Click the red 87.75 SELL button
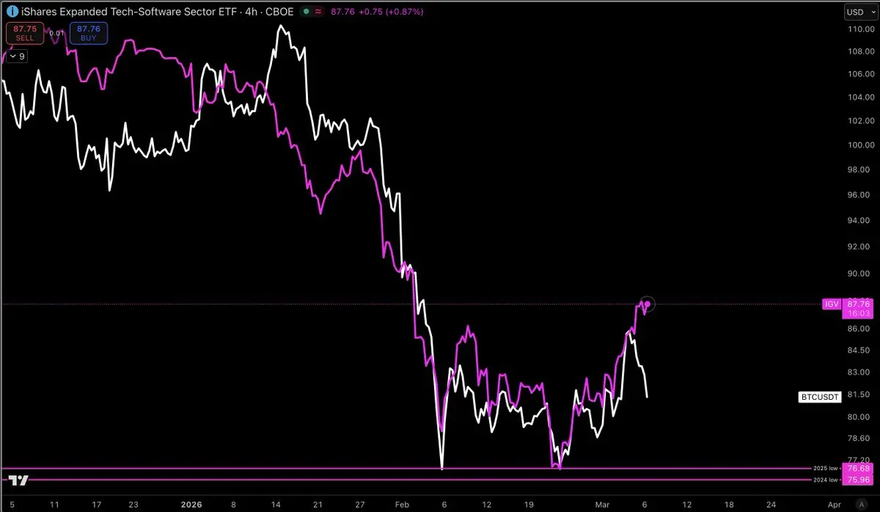The width and height of the screenshot is (880, 512). click(x=25, y=33)
